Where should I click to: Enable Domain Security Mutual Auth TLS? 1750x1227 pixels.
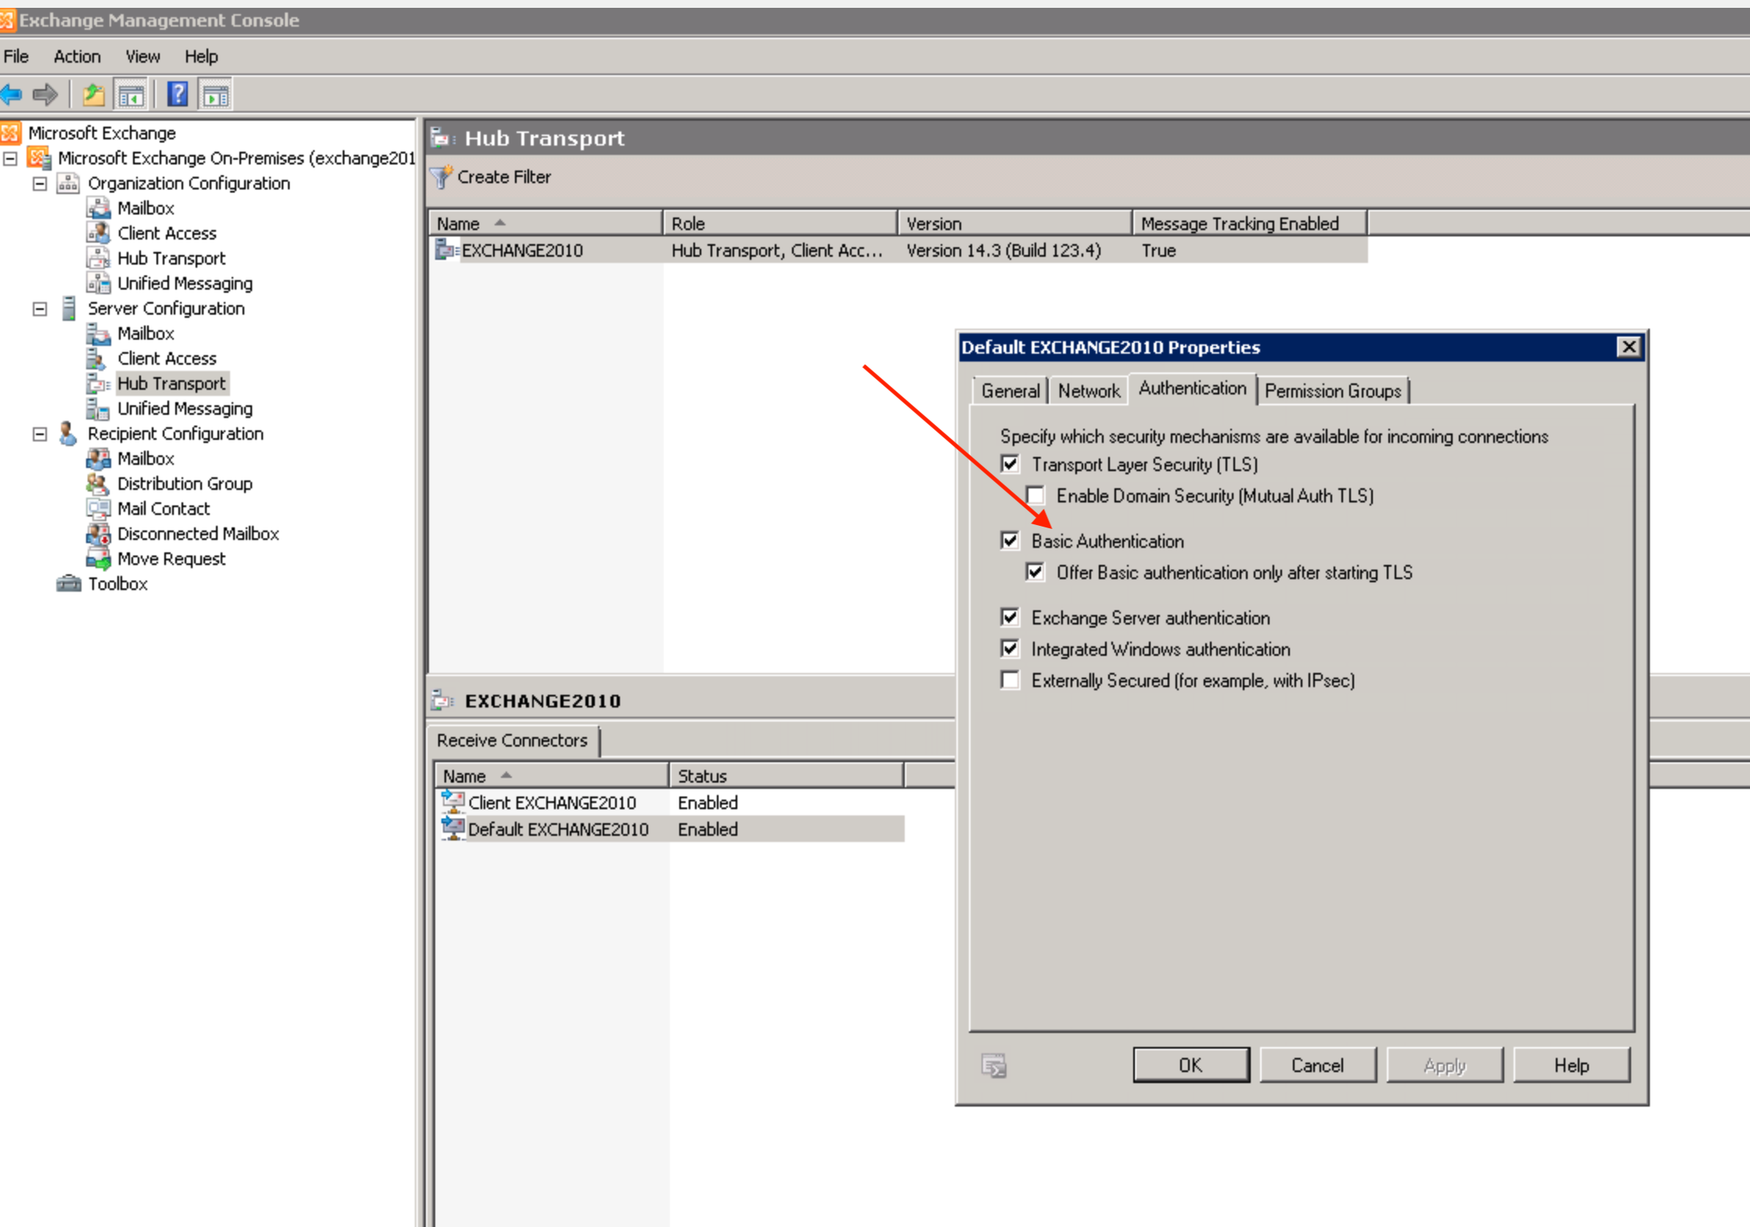(1035, 495)
